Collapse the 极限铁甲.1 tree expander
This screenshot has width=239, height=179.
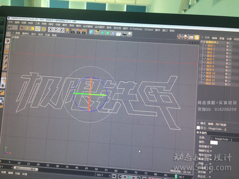(x=202, y=41)
